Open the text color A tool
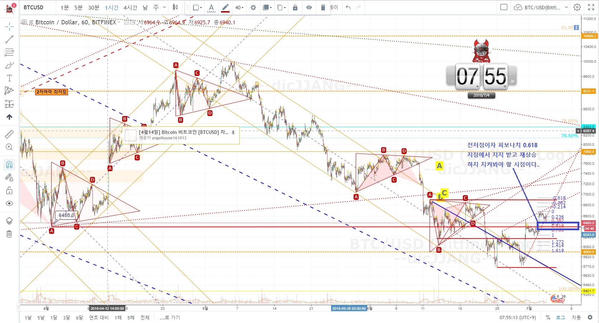Viewport: 599px width, 323px height. [211, 8]
